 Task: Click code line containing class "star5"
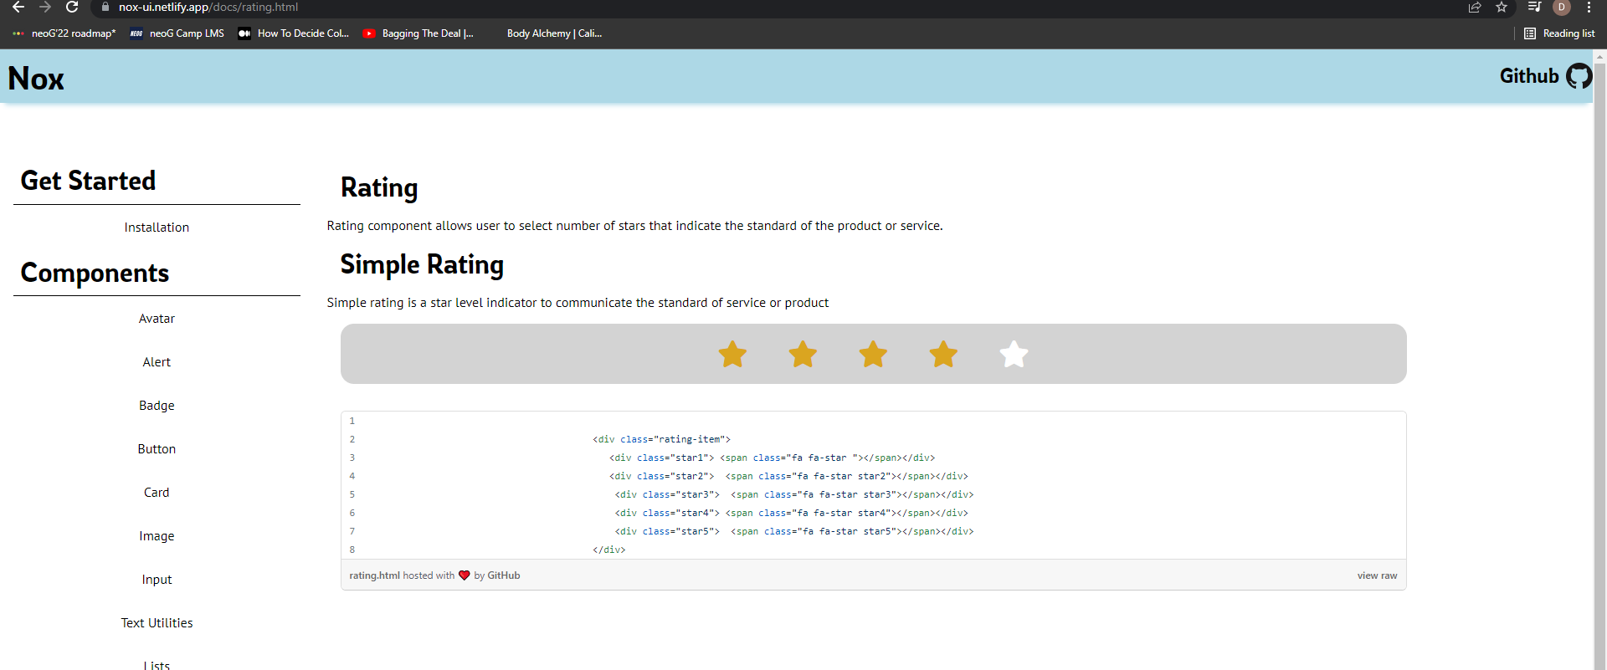click(x=794, y=531)
